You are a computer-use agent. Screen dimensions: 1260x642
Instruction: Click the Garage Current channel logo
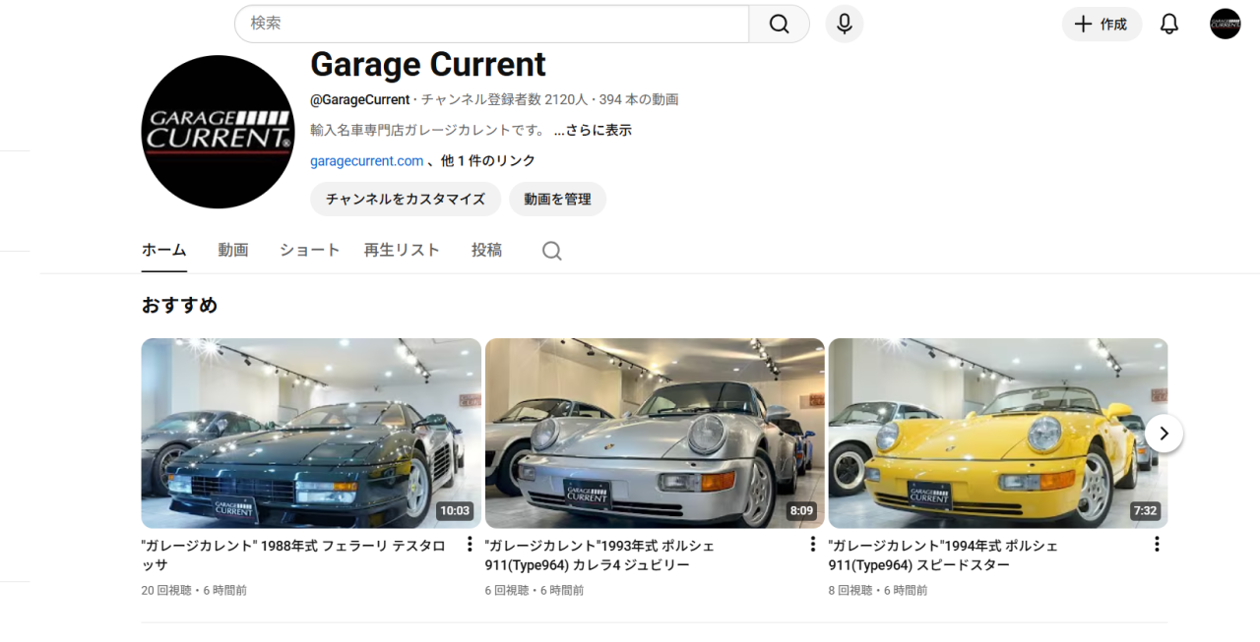[x=218, y=131]
